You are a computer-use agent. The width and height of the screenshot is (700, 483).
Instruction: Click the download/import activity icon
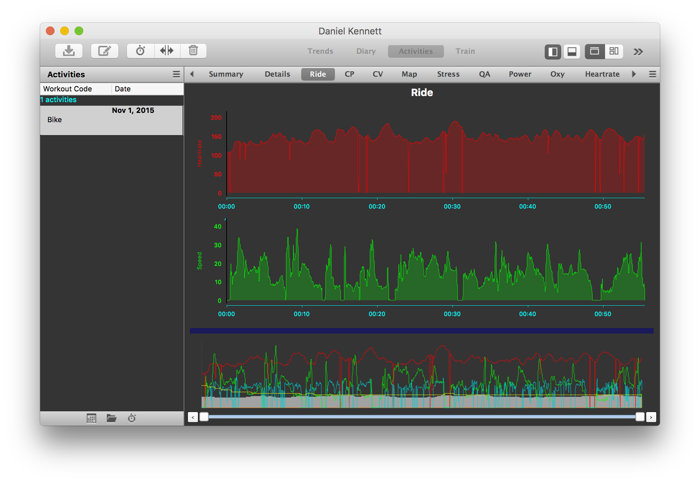[x=69, y=51]
